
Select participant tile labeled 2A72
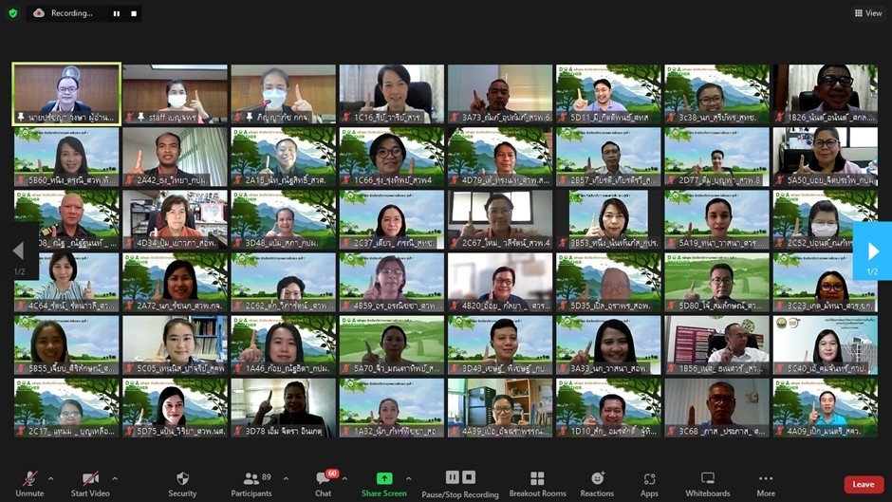pyautogui.click(x=176, y=283)
